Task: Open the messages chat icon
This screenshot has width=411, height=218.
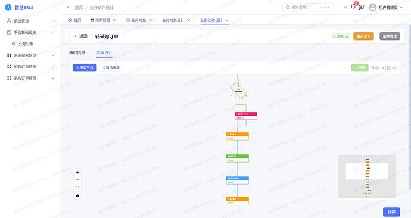Action: click(x=362, y=7)
